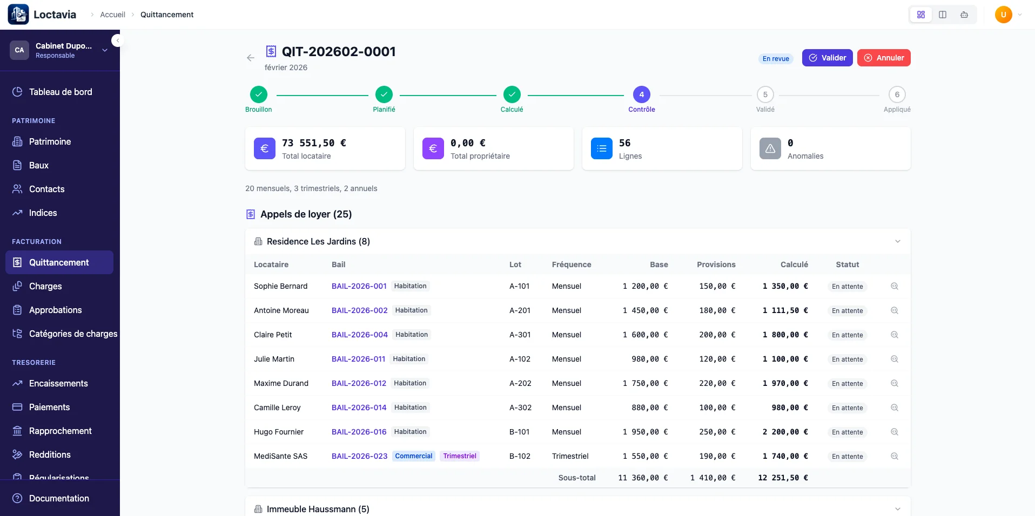Screen dimensions: 1035x516
Task: Click the Loctavia logo icon
Action: tap(18, 15)
